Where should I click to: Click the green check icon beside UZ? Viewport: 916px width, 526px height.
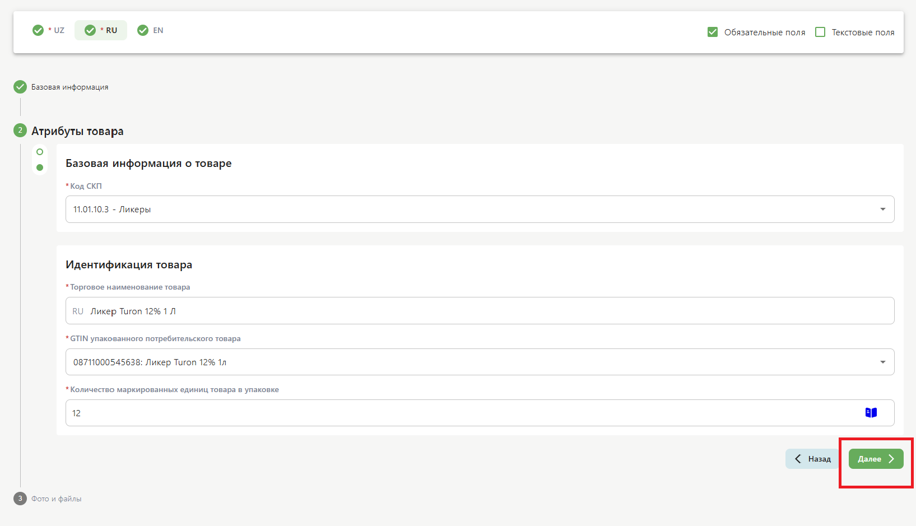click(38, 30)
